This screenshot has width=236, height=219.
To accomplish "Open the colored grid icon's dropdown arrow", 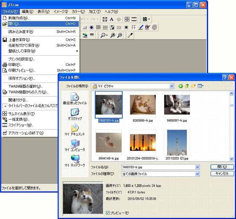I will [149, 19].
